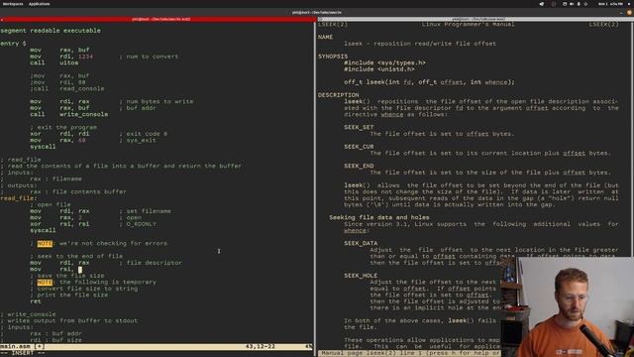Screen dimensions: 634x357
Task: Click the SEEK_END entry in the man page
Action: click(x=359, y=166)
